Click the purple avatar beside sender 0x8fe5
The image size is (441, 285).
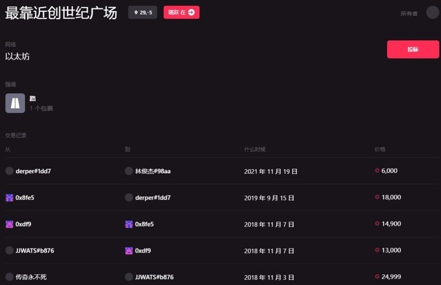point(10,197)
